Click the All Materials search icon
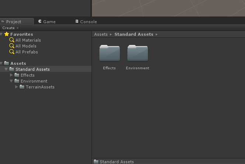The height and width of the screenshot is (164, 245). [12, 40]
